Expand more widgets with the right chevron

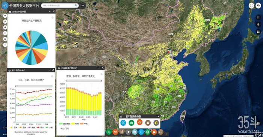[x=167, y=134]
